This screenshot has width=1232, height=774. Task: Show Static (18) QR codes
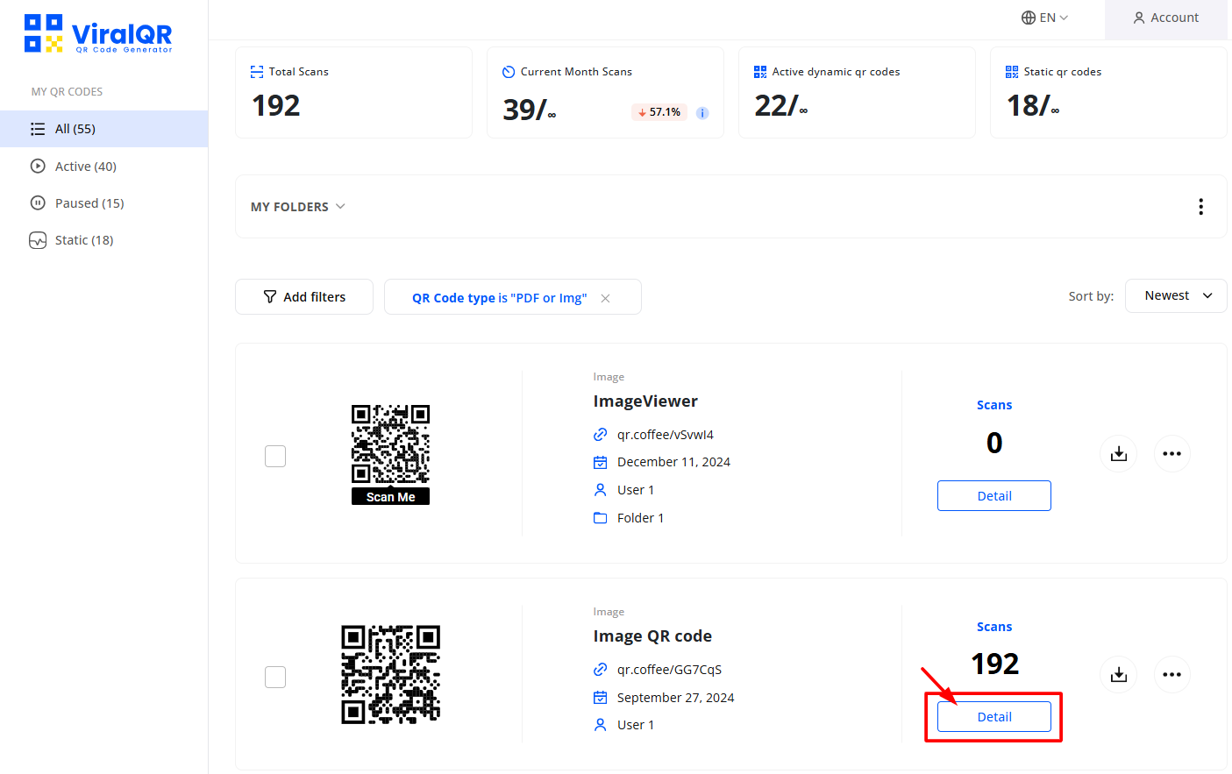[84, 240]
